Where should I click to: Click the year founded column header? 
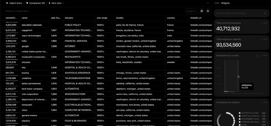click(x=56, y=18)
